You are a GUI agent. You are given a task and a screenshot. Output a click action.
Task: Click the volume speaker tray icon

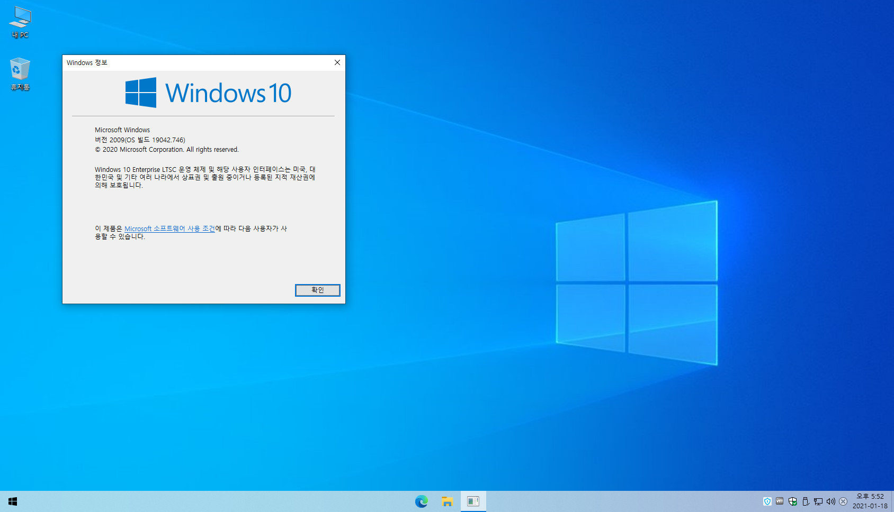tap(831, 501)
